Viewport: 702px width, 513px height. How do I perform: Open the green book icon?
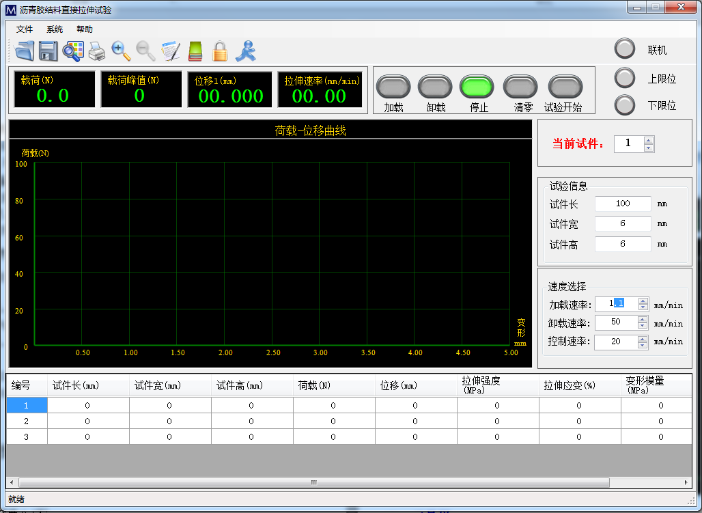[x=195, y=51]
